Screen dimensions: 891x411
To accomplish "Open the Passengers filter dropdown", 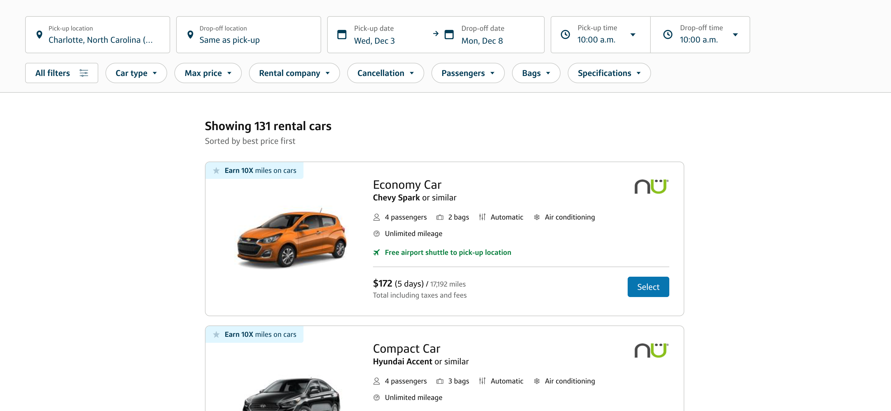I will (468, 73).
